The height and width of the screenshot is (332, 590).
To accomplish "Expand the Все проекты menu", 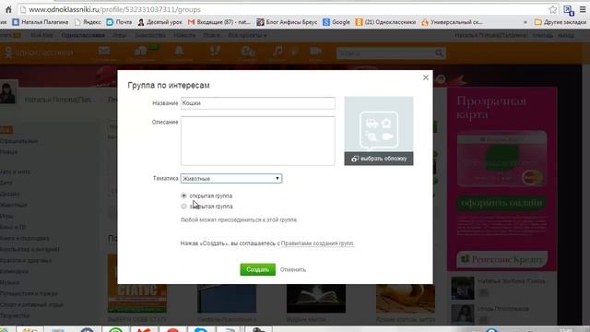I will pos(248,35).
